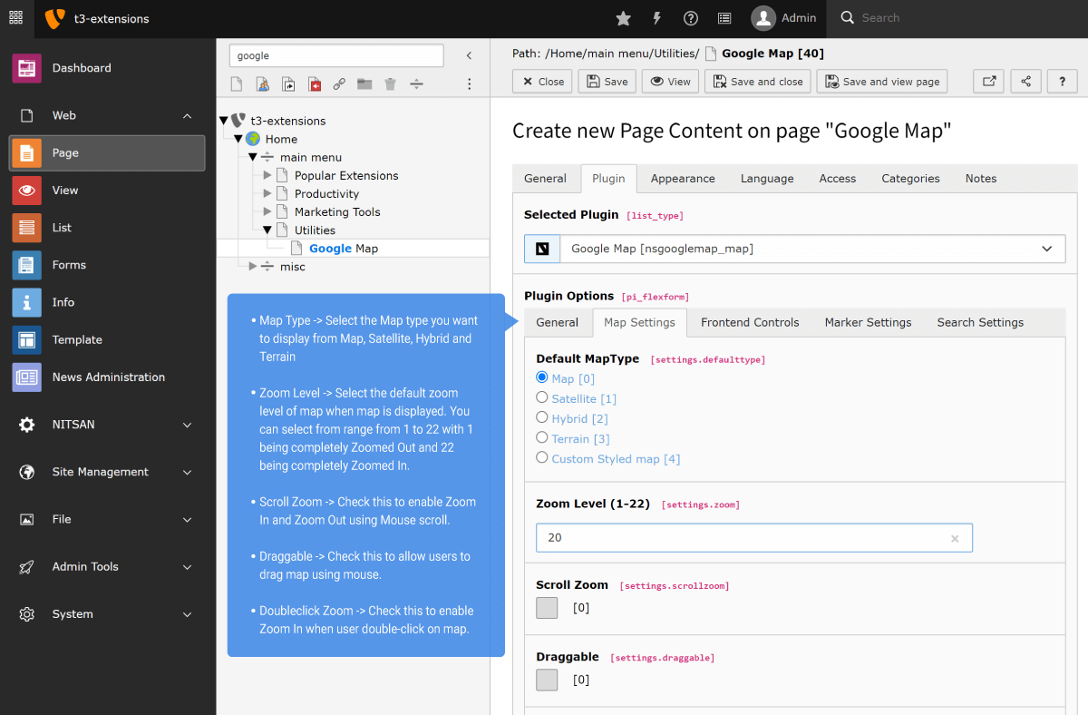Open the flush caches lightning icon
Viewport: 1088px width, 715px height.
pos(657,18)
